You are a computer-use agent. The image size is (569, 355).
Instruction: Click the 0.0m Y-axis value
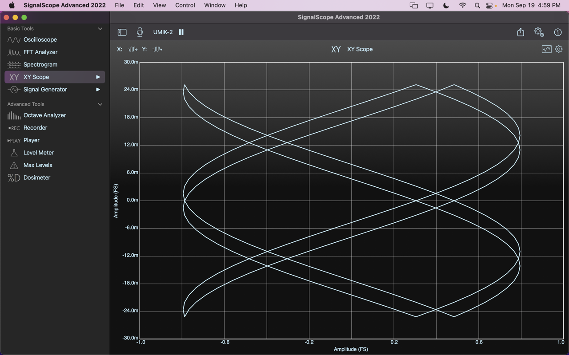tap(132, 200)
